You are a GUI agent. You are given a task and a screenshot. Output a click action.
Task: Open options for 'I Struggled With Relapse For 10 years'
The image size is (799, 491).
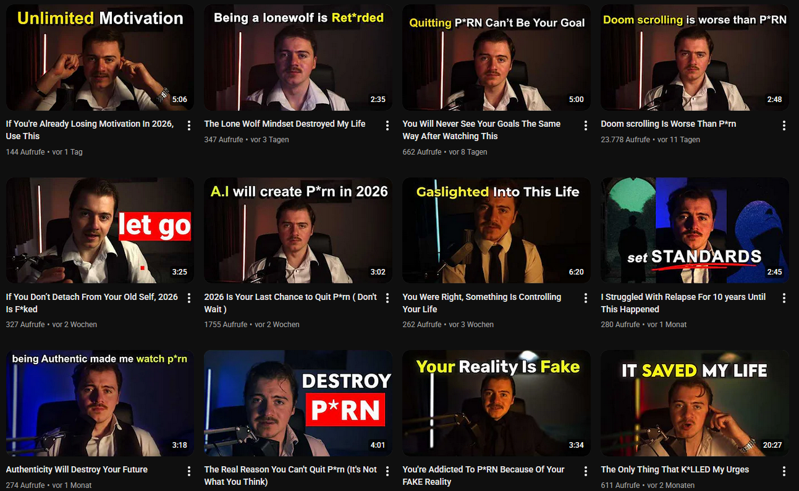pos(784,299)
